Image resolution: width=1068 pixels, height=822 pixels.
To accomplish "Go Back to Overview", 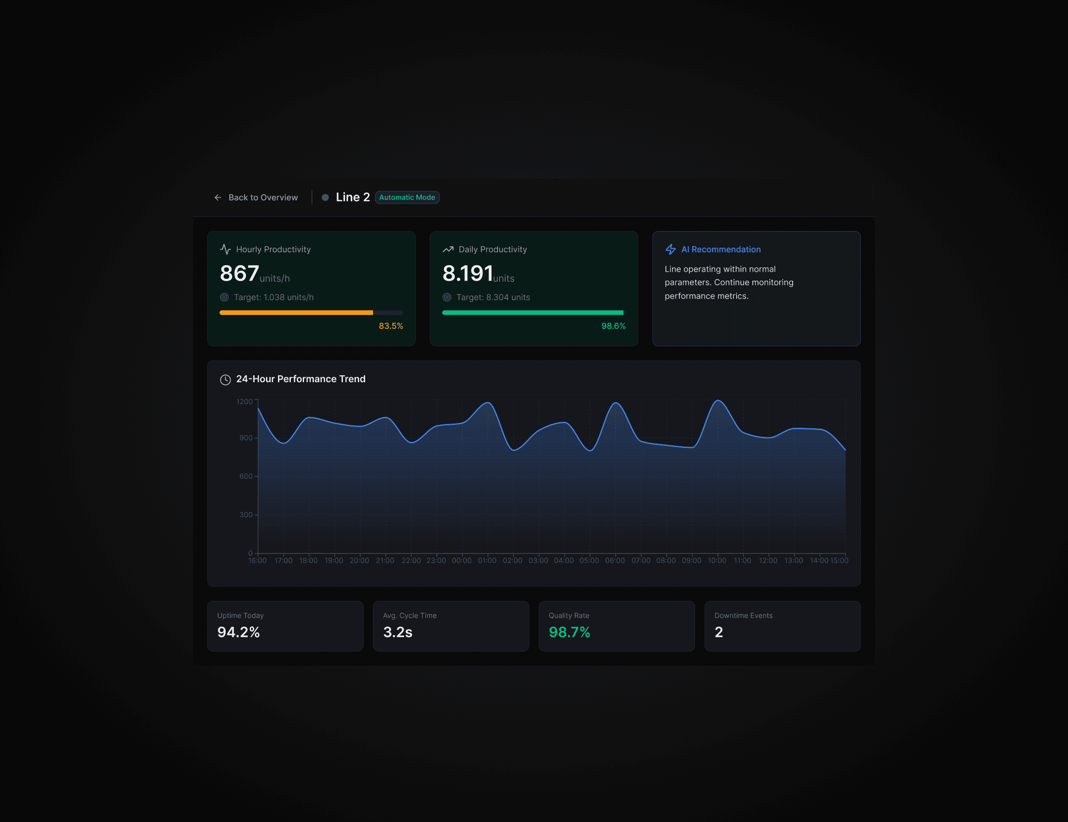I will (263, 198).
